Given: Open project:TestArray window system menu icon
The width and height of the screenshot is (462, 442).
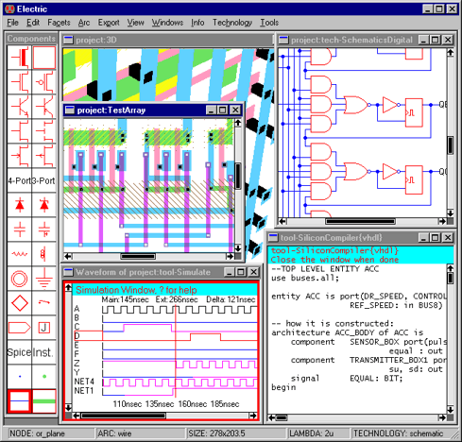Looking at the screenshot, I should (x=69, y=110).
